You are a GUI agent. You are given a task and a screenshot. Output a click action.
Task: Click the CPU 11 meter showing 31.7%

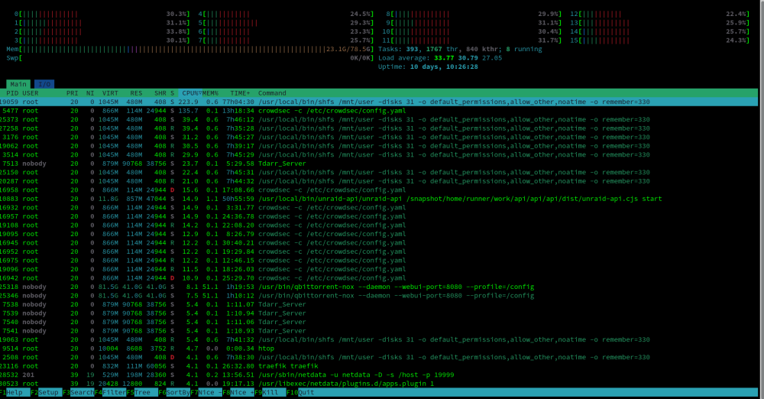(x=471, y=40)
